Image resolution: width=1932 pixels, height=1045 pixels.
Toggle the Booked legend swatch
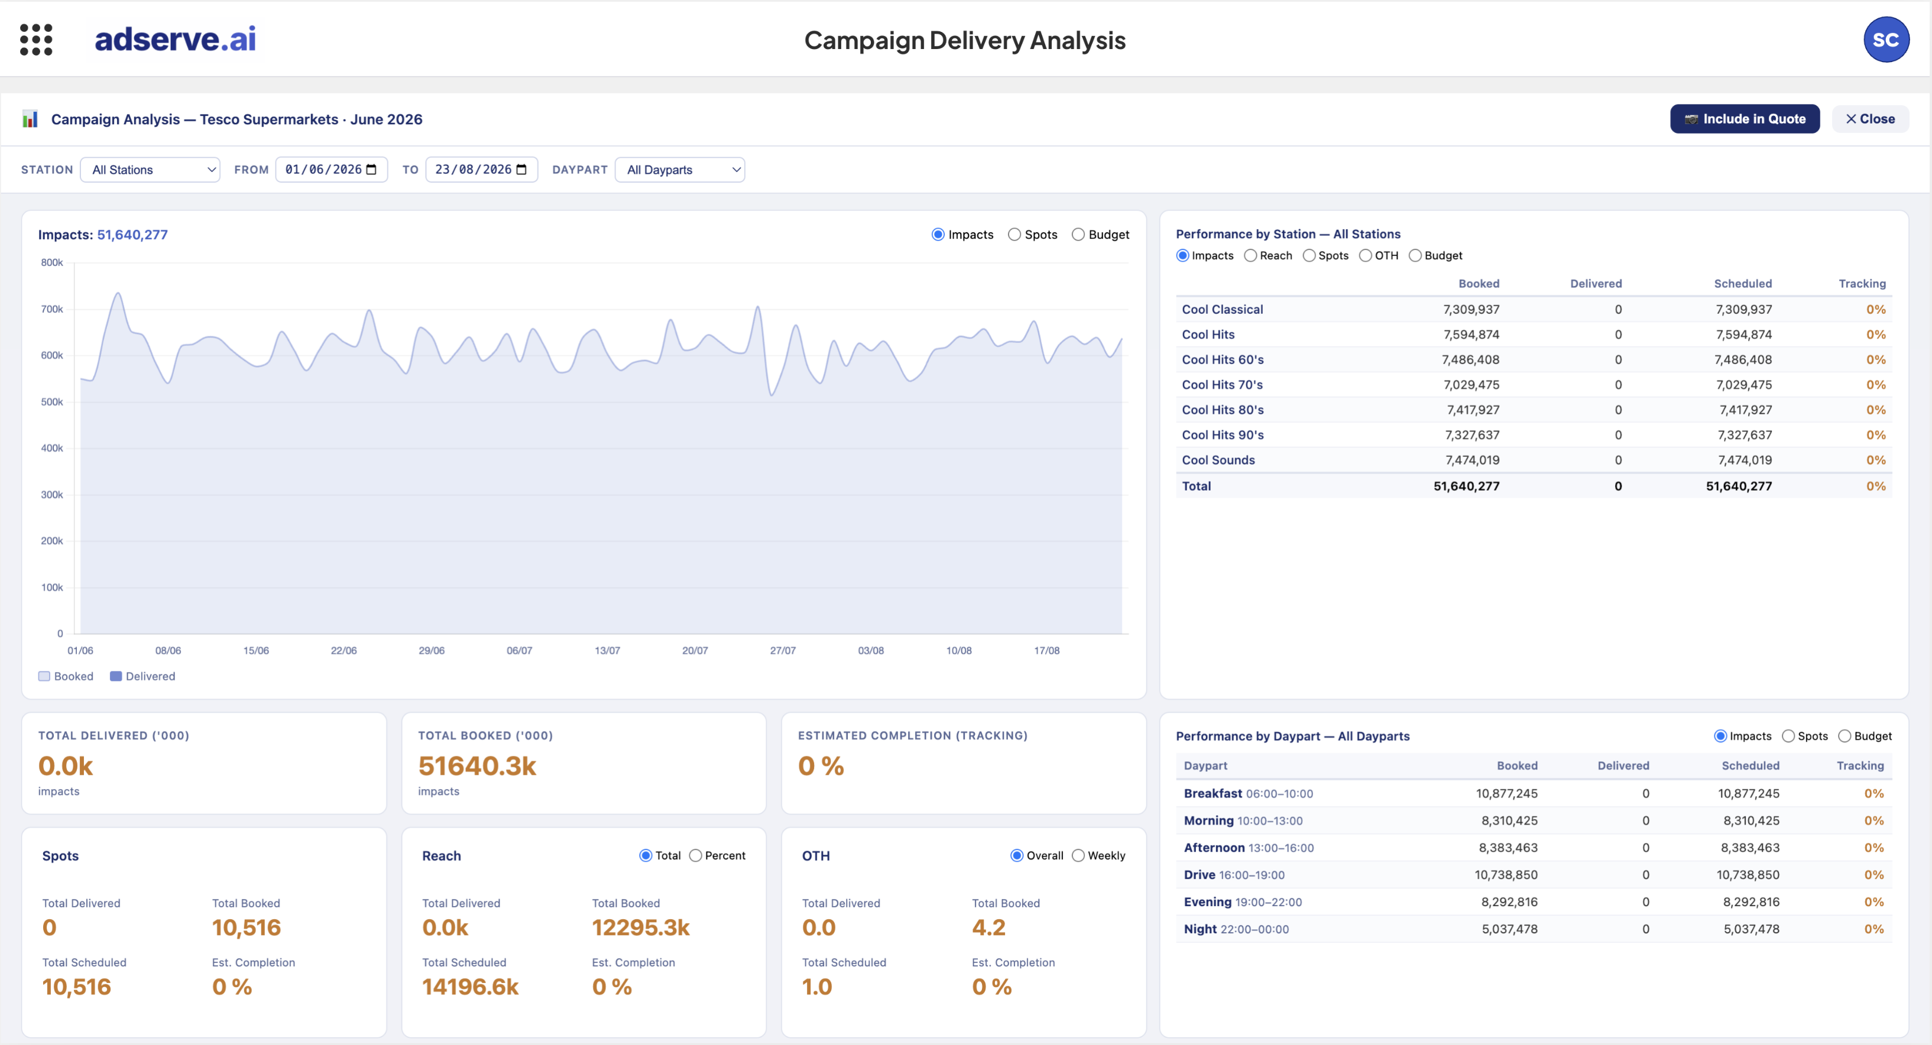44,676
